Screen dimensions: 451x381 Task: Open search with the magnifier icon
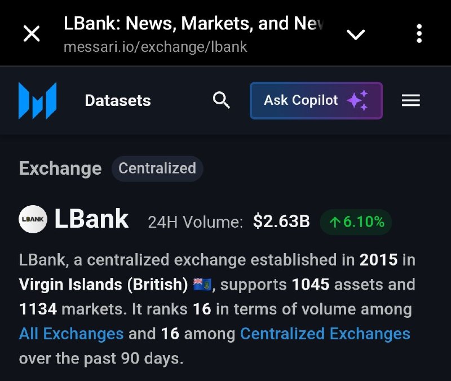coord(221,100)
